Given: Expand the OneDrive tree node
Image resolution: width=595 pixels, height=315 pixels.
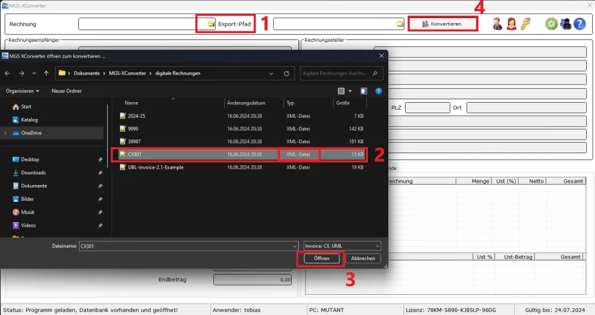Looking at the screenshot, I should 5,133.
